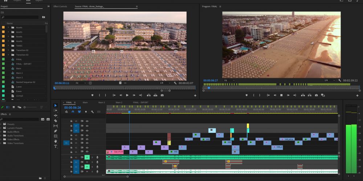Open Program monitor 1/4 resolution dropdown
363x181 pixels.
click(330, 80)
